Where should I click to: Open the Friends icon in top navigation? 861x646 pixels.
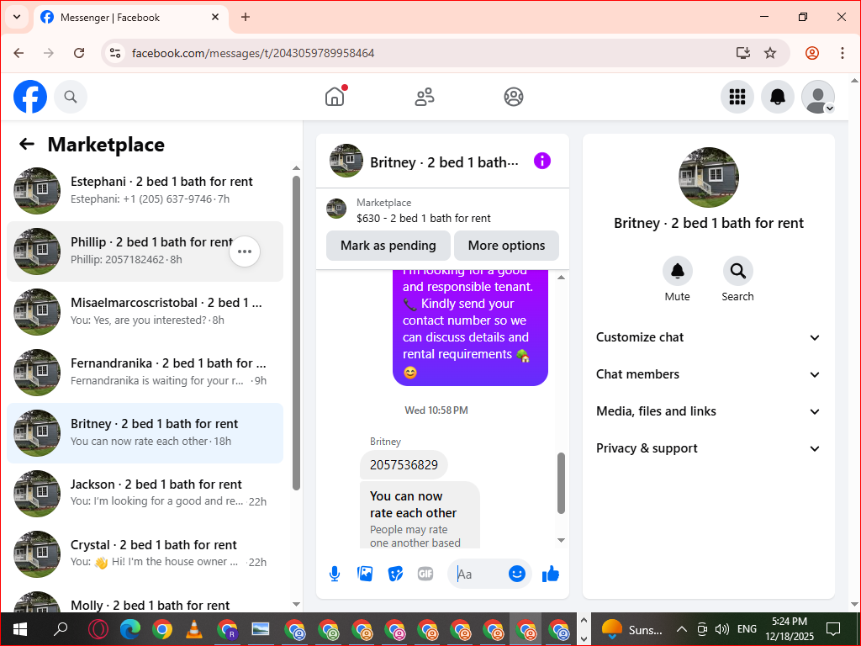pyautogui.click(x=424, y=97)
